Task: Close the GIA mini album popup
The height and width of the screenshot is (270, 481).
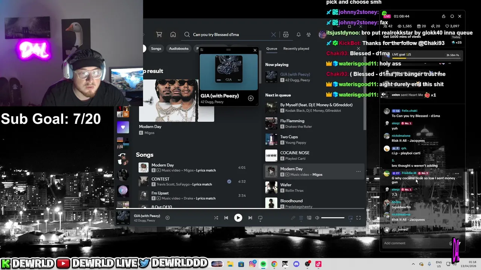Action: [255, 50]
